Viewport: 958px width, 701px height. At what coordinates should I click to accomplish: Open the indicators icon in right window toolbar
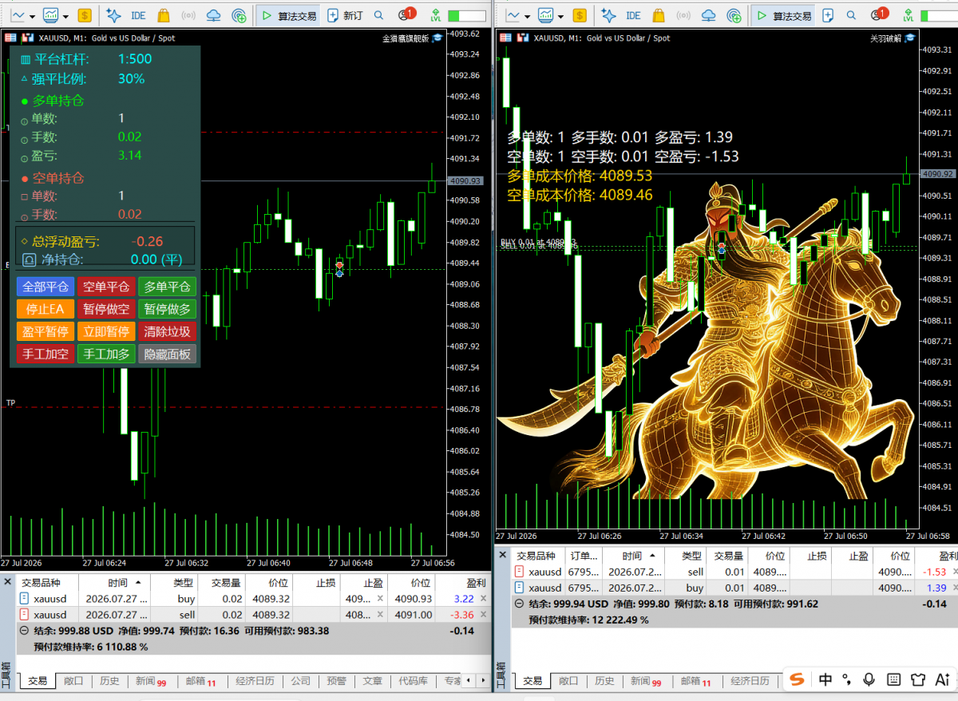547,15
